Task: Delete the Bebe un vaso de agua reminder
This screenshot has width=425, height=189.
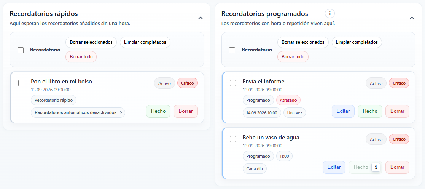Action: pyautogui.click(x=397, y=167)
